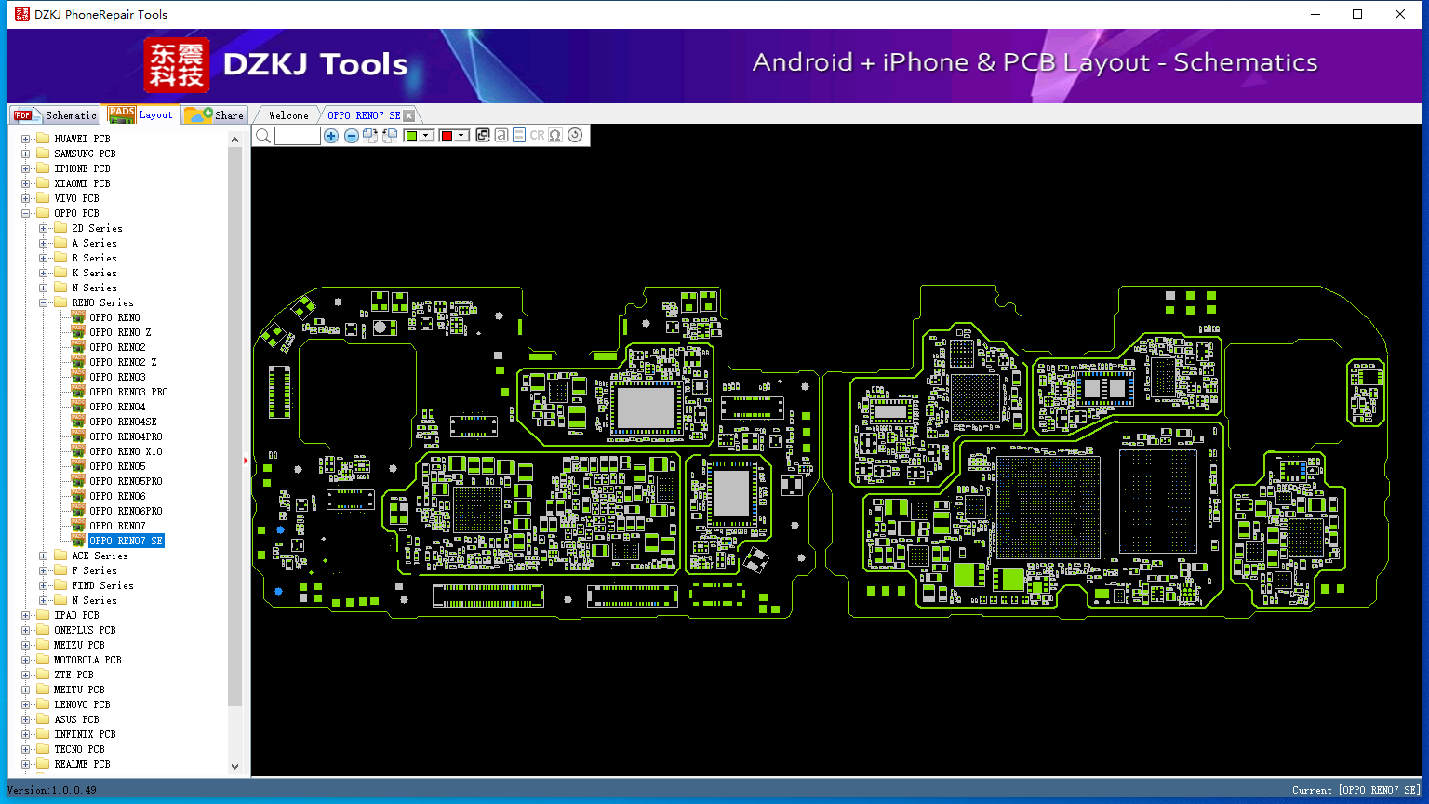
Task: Click the 'Current [OPPO RENO7 SE]' status text
Action: (1356, 790)
